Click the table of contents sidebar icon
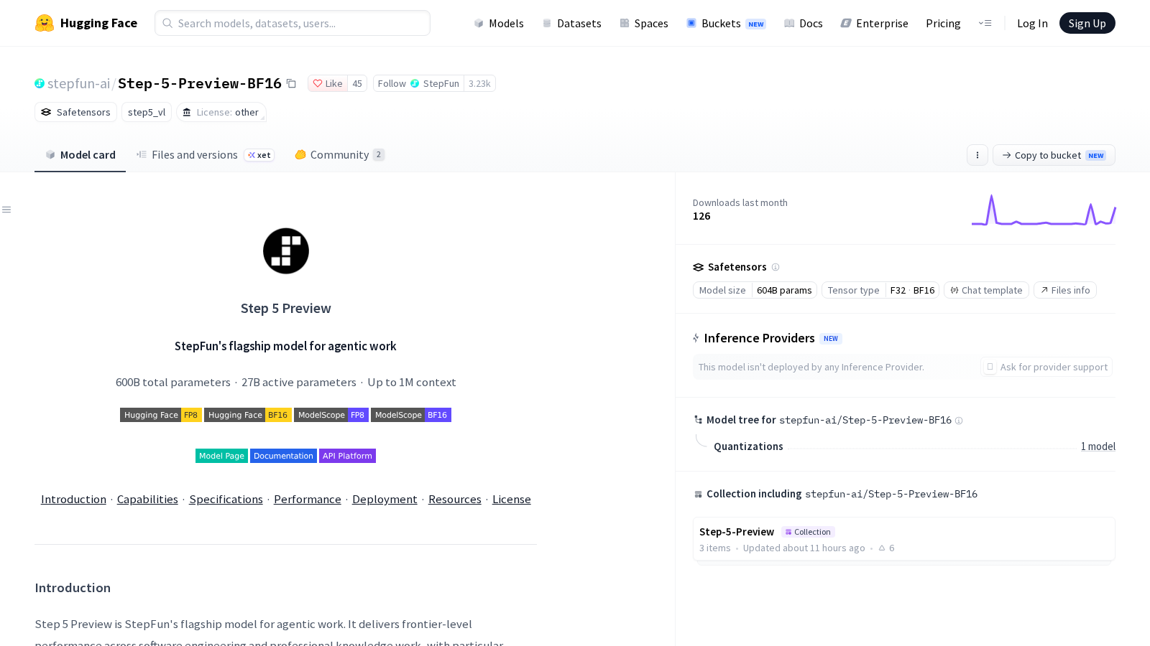This screenshot has width=1150, height=646. (6, 210)
